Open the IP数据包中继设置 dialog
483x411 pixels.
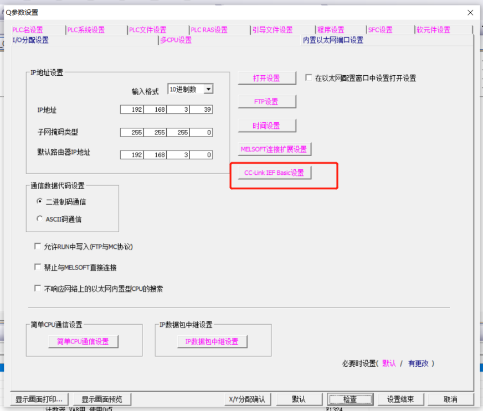[213, 341]
